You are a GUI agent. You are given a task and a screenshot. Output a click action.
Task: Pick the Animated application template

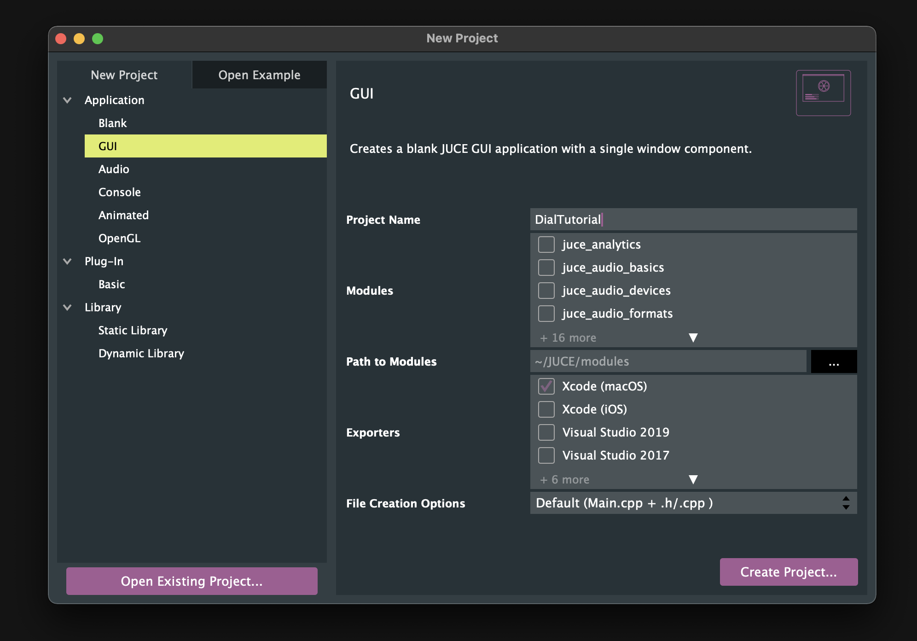[205, 215]
